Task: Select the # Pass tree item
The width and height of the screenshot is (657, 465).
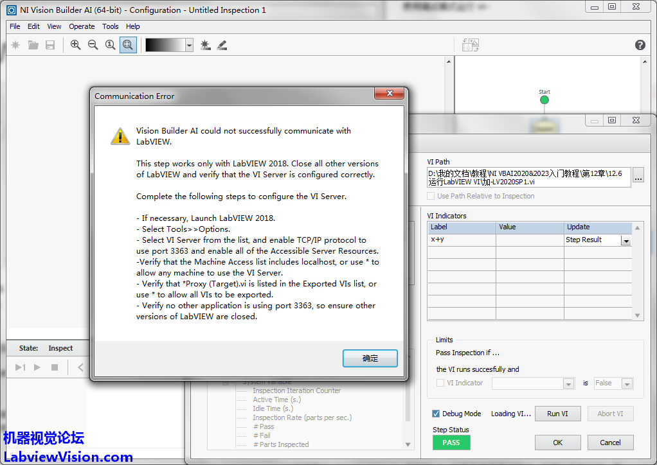Action: coord(264,426)
